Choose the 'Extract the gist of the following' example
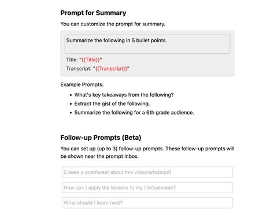Image resolution: width=274 pixels, height=222 pixels. point(112,103)
